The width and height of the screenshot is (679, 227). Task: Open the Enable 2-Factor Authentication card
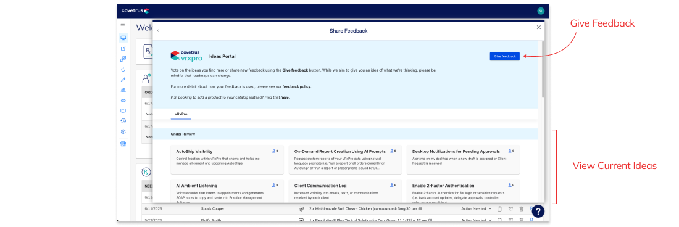pos(463,191)
